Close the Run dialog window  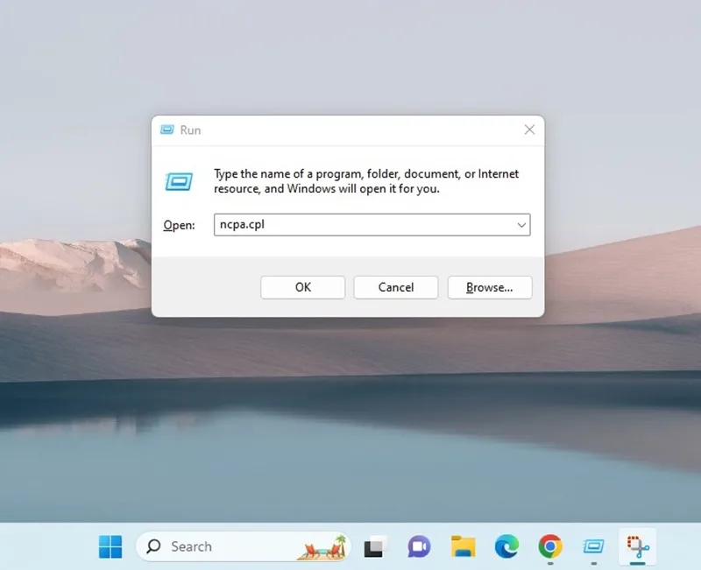tap(529, 130)
